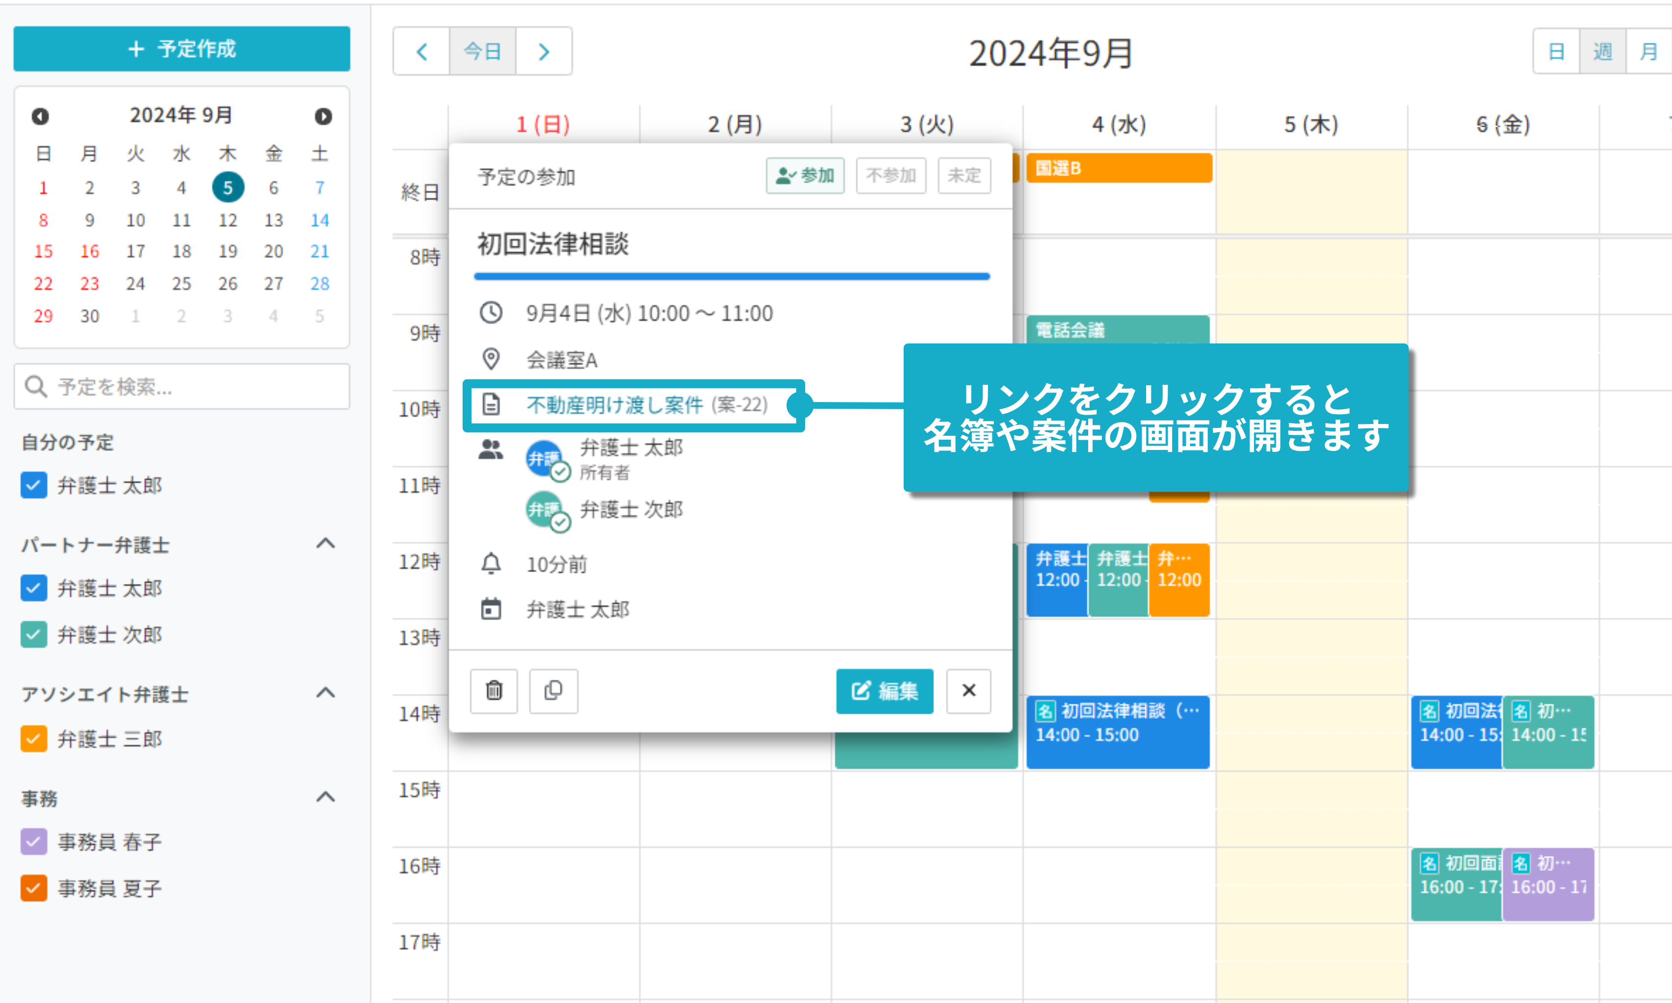Click the 今日 today button
The width and height of the screenshot is (1672, 1003).
pyautogui.click(x=482, y=52)
